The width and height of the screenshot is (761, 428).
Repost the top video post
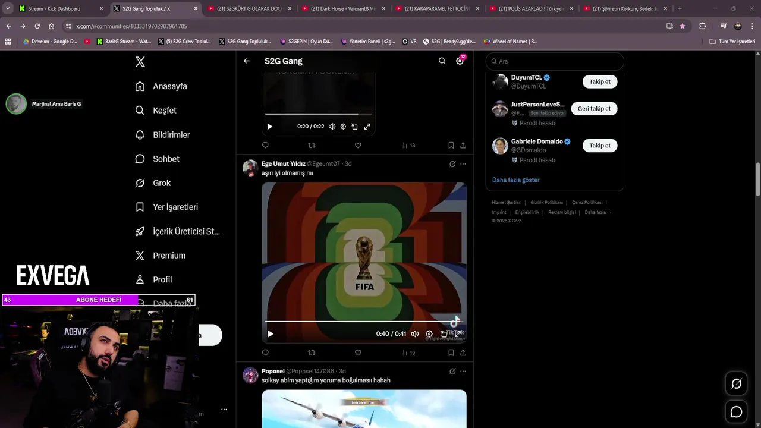[x=312, y=145]
